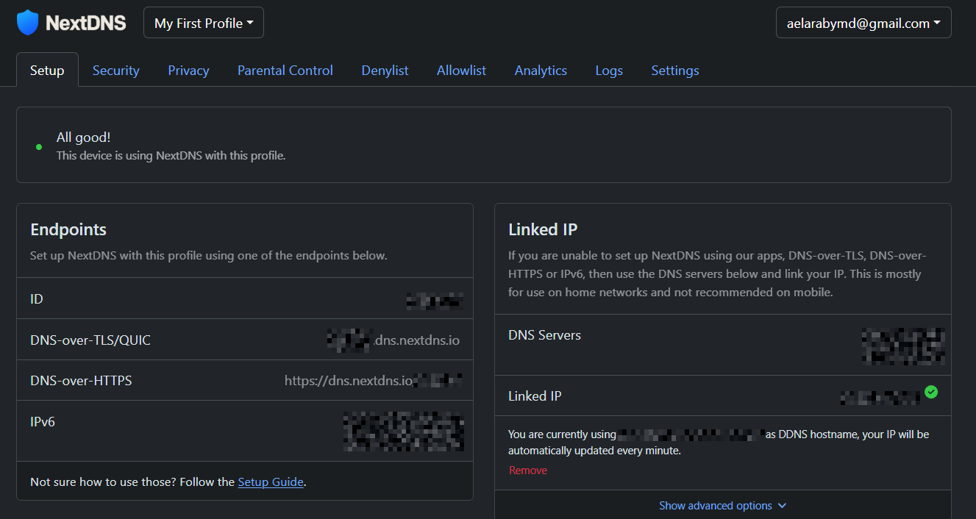976x519 pixels.
Task: Expand Show advanced options
Action: [x=722, y=506]
